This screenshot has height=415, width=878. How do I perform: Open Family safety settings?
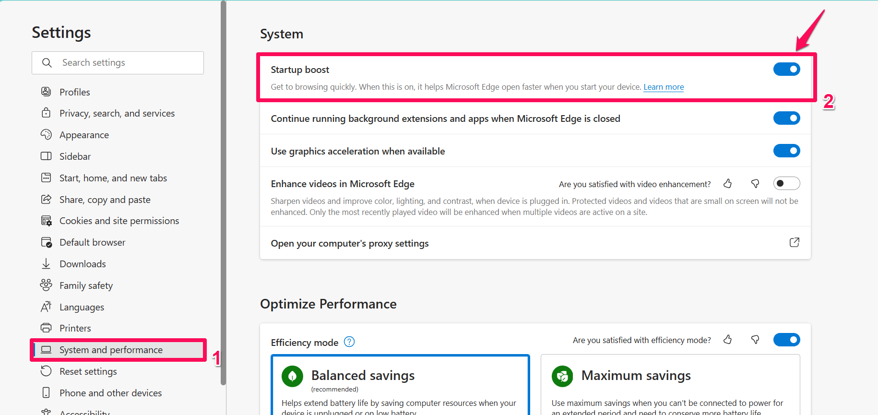tap(86, 285)
